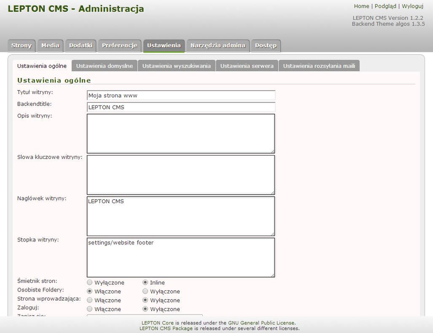This screenshot has height=333, width=433.
Task: Click the Wyloguj logout link
Action: (x=413, y=6)
